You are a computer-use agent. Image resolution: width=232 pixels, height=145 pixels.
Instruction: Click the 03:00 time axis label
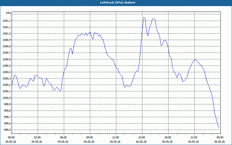click(38, 137)
